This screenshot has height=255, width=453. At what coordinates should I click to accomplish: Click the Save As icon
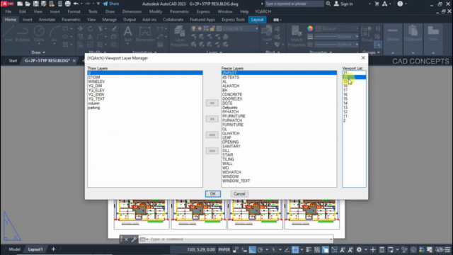[44, 4]
